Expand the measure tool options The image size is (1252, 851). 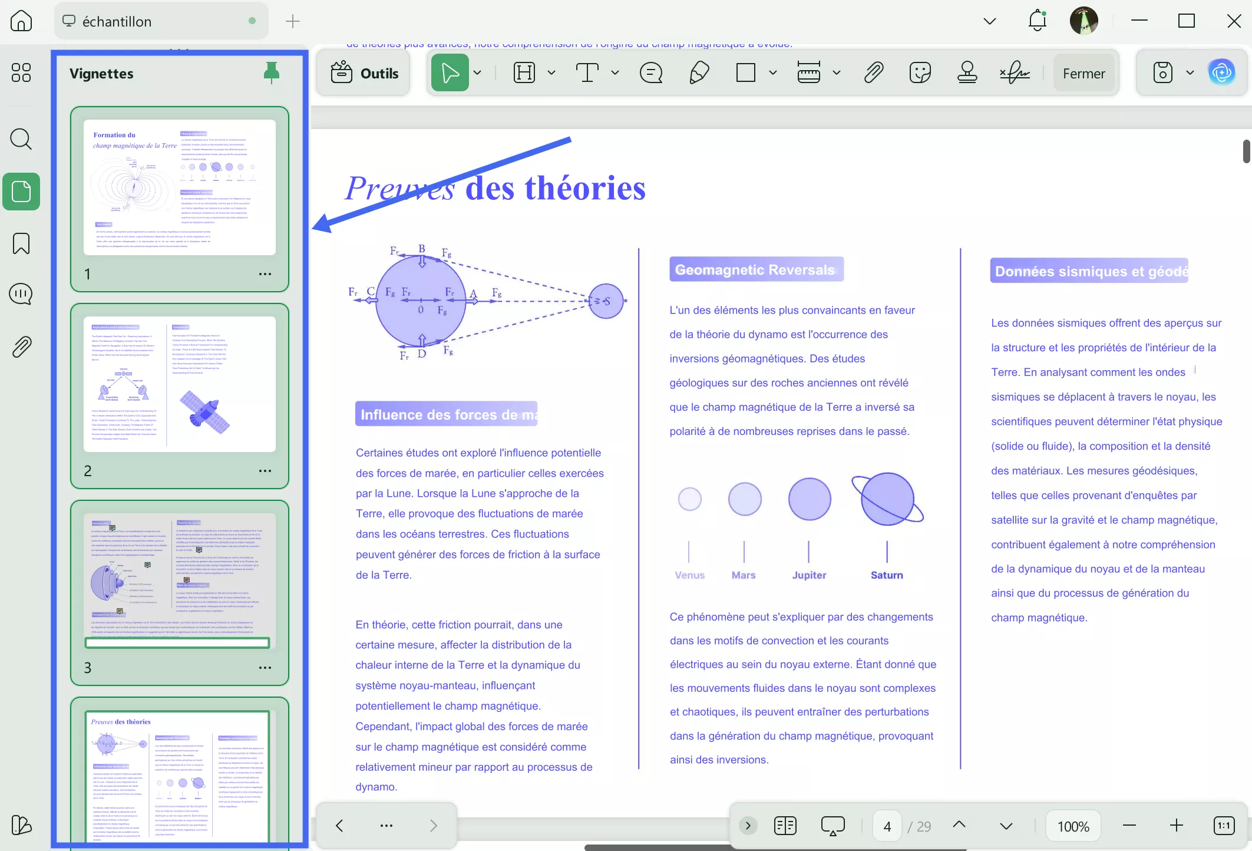click(x=837, y=72)
